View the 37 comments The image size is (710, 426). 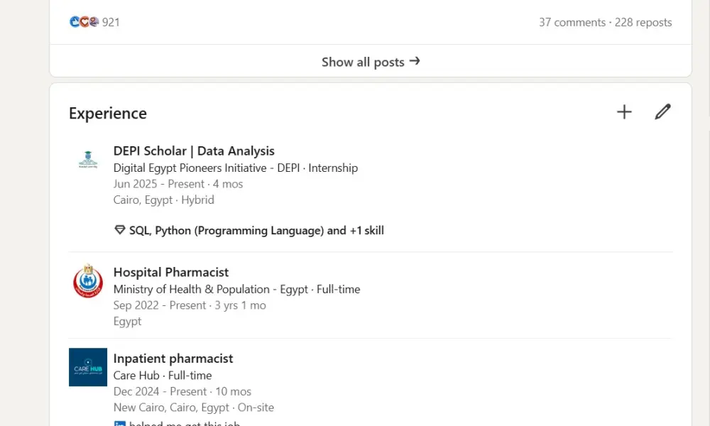[572, 22]
